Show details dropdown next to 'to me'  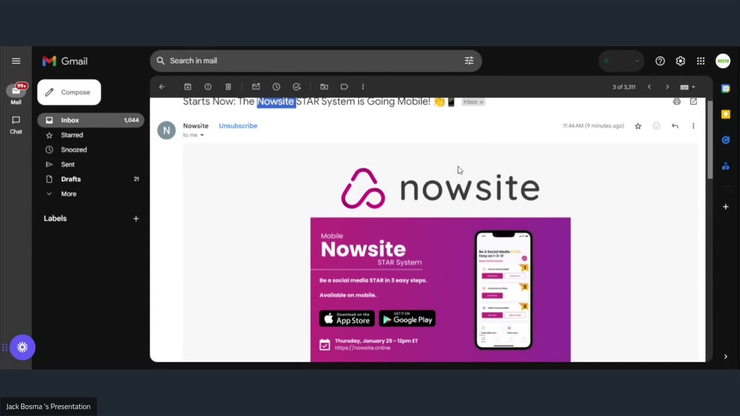[202, 135]
